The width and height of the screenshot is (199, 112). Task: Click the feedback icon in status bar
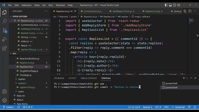[189, 107]
